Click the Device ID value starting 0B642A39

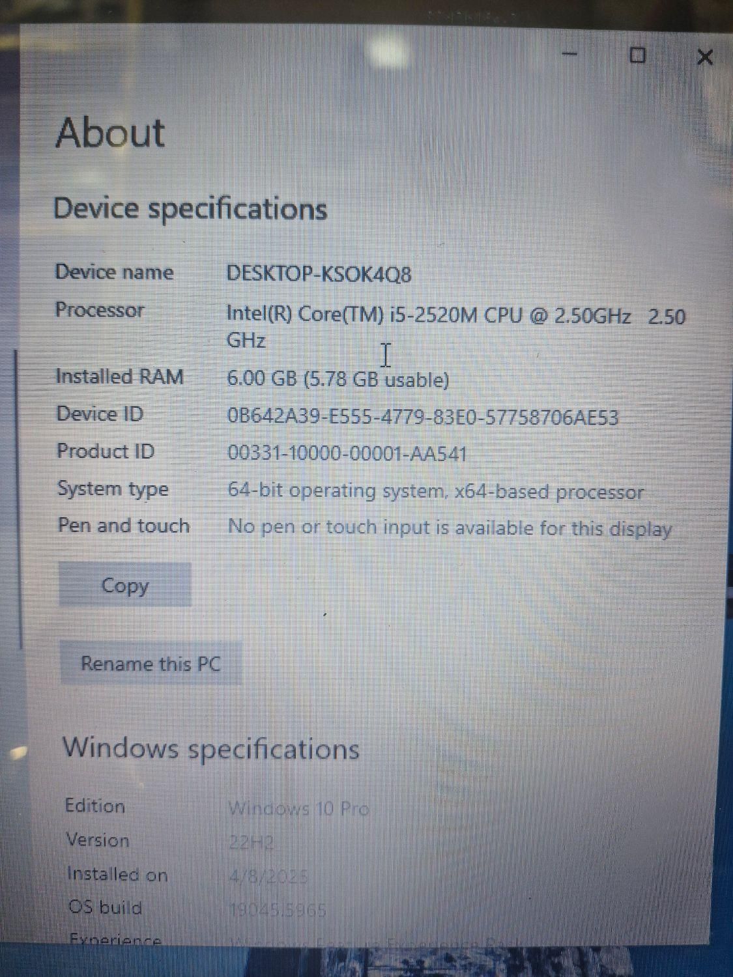tap(422, 416)
